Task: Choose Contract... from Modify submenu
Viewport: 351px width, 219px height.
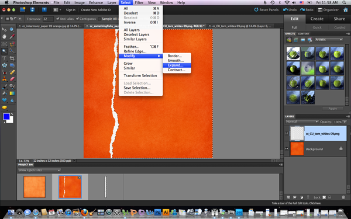Action: 177,70
